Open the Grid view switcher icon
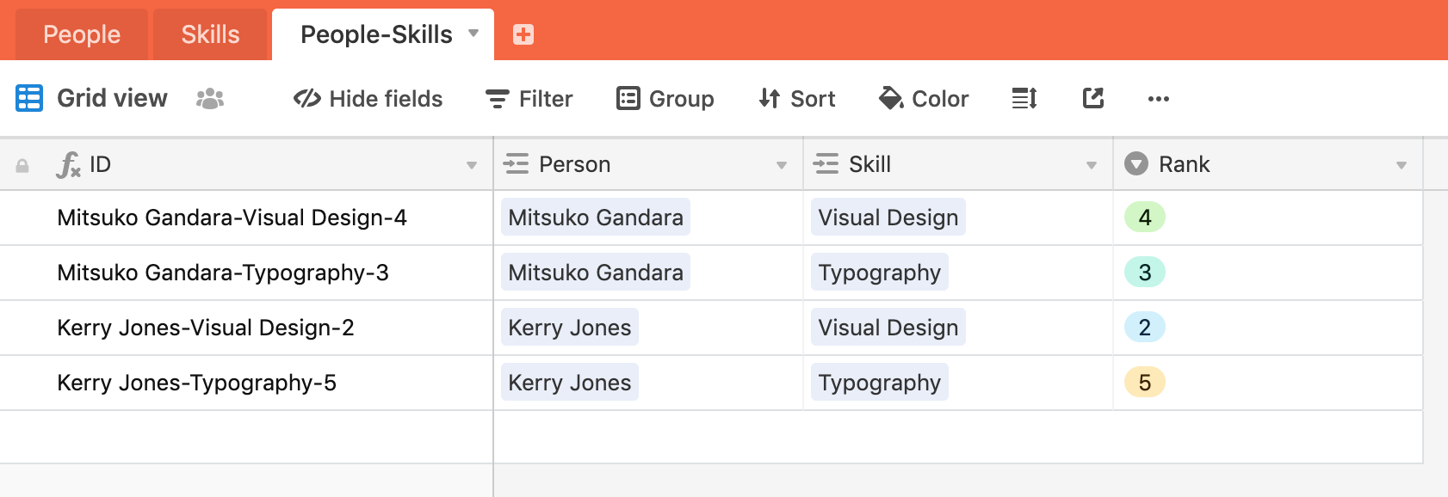 click(x=29, y=98)
